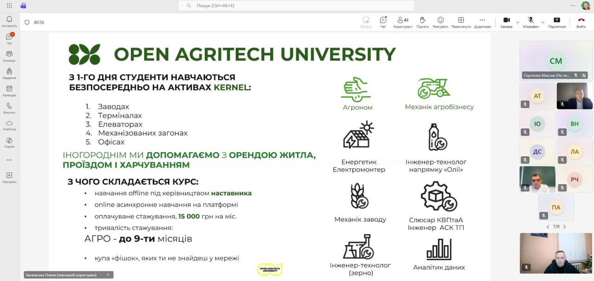Click Поділитися to share content
This screenshot has height=281, width=594.
557,22
